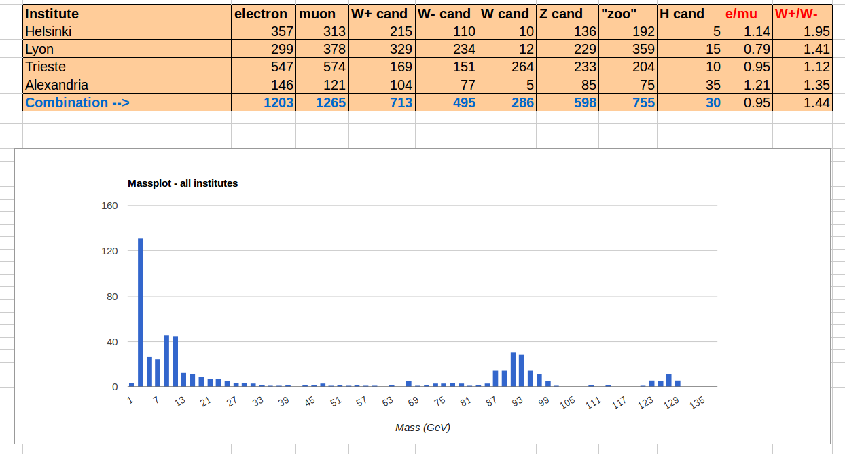Click Lyon electron value 299
Viewport: 845px width, 454px height.
tap(264, 49)
